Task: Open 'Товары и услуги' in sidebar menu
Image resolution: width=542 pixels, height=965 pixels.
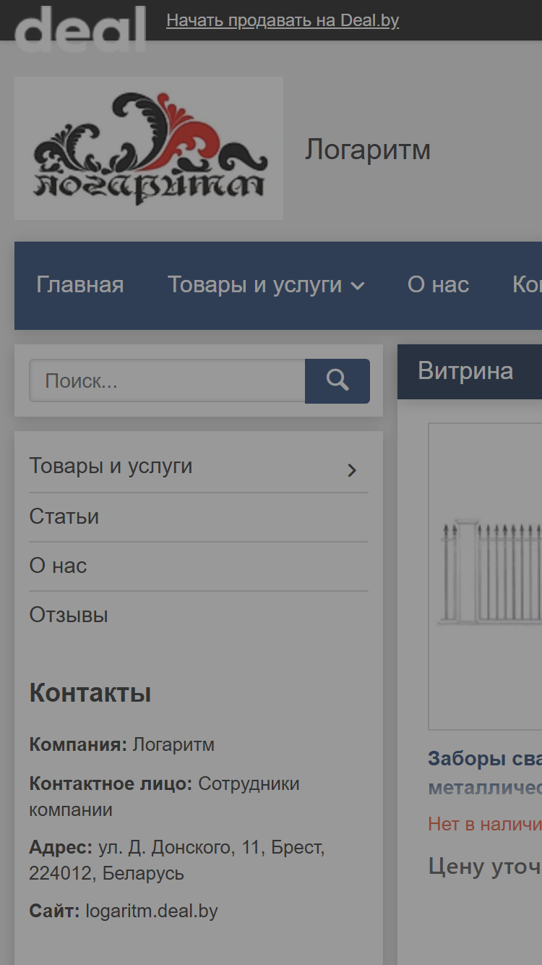Action: coord(111,466)
